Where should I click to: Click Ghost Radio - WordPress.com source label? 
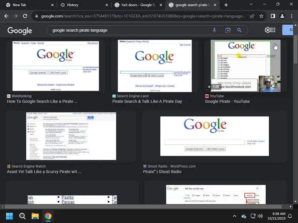169,166
